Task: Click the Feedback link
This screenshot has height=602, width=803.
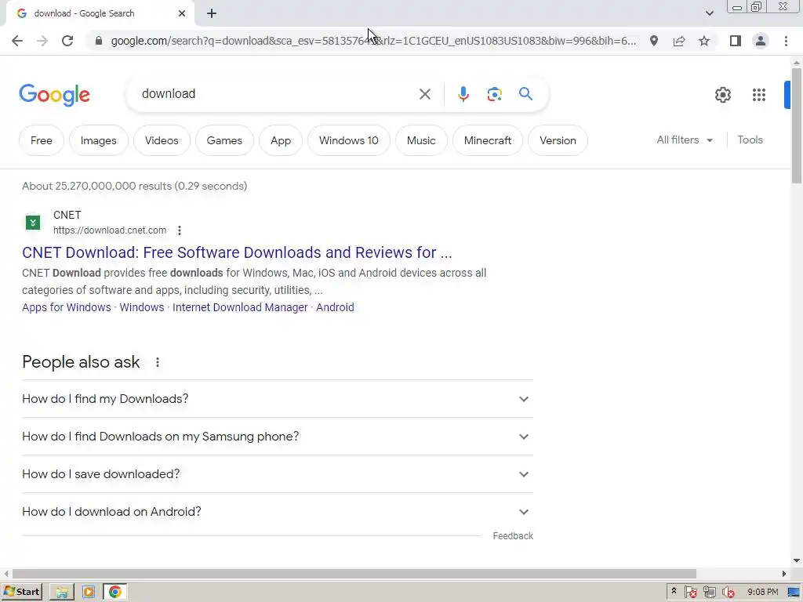Action: pyautogui.click(x=513, y=536)
